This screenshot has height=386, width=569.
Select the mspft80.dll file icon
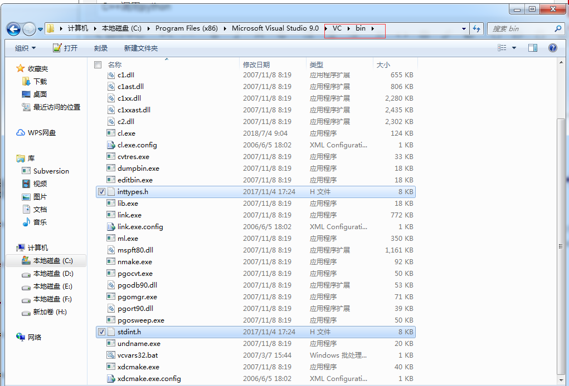111,250
